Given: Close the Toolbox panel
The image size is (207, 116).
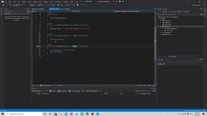Looking at the screenshot, I should (29, 9).
